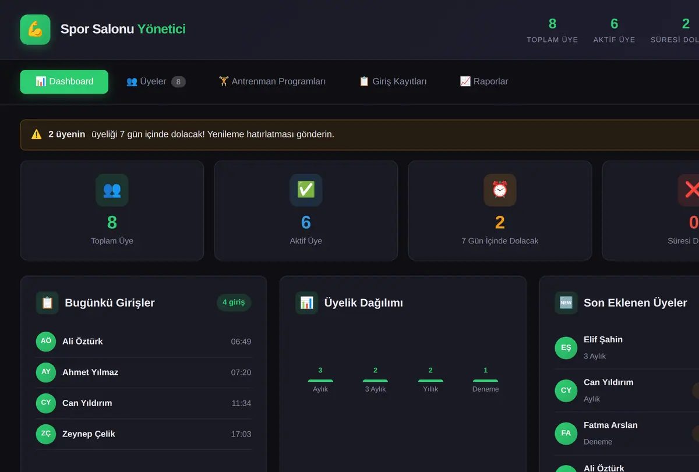Click the Üyelik Dağılımı heading
This screenshot has width=699, height=472.
point(363,303)
